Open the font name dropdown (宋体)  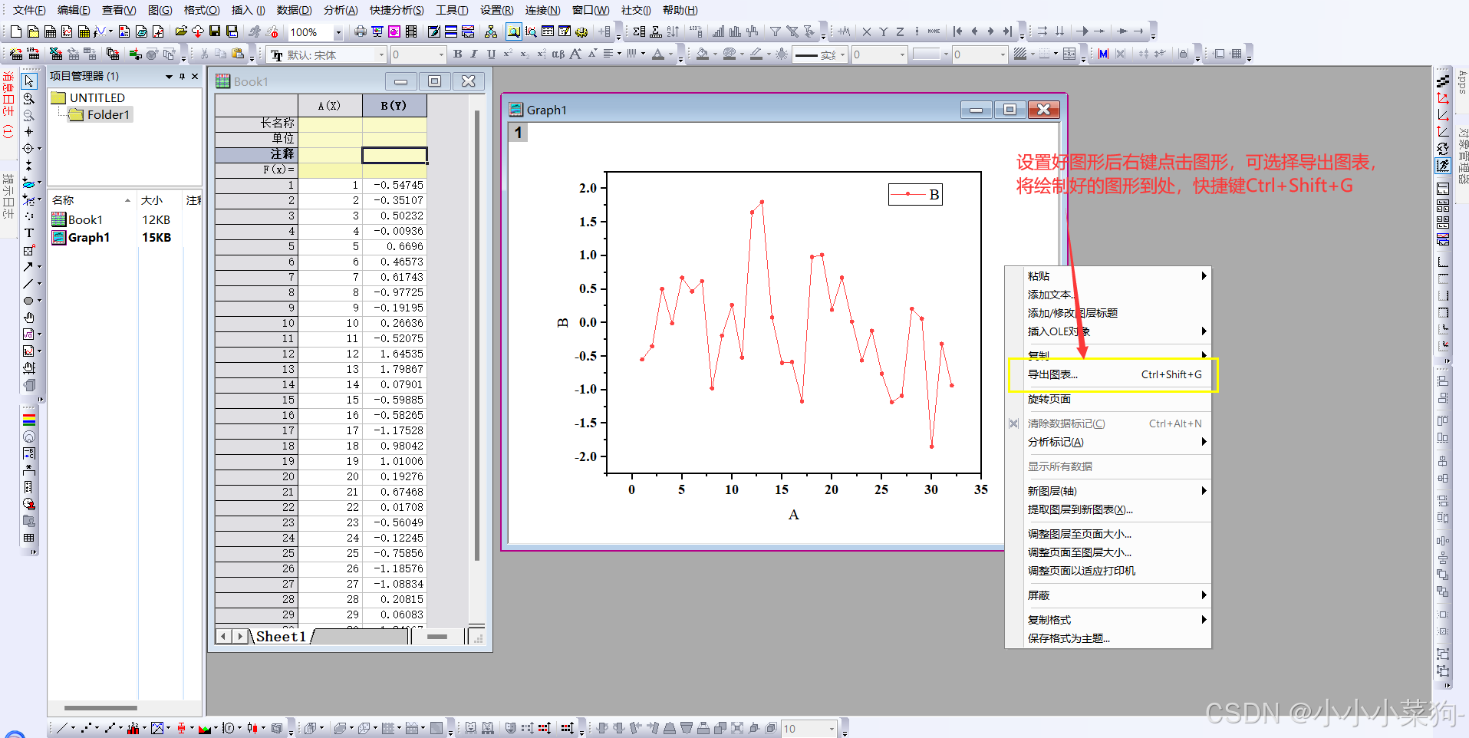point(381,54)
